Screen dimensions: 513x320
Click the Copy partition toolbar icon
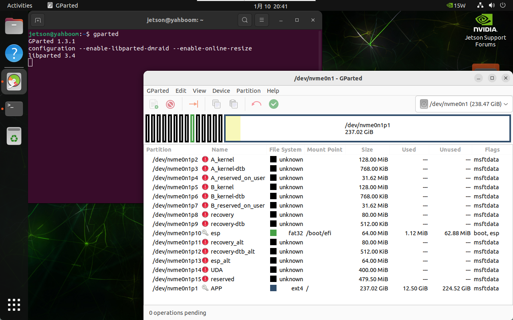(216, 104)
